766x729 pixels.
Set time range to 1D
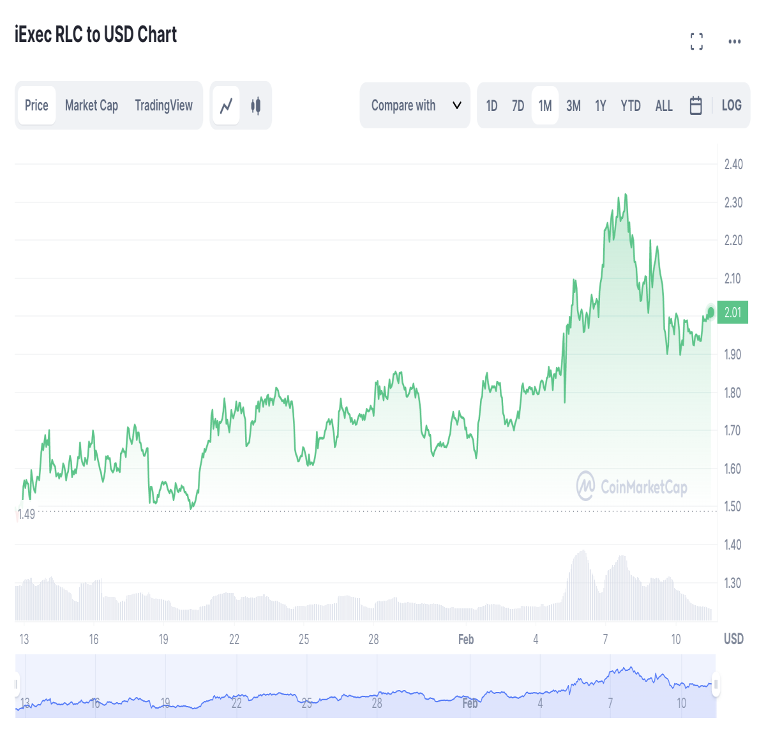492,105
